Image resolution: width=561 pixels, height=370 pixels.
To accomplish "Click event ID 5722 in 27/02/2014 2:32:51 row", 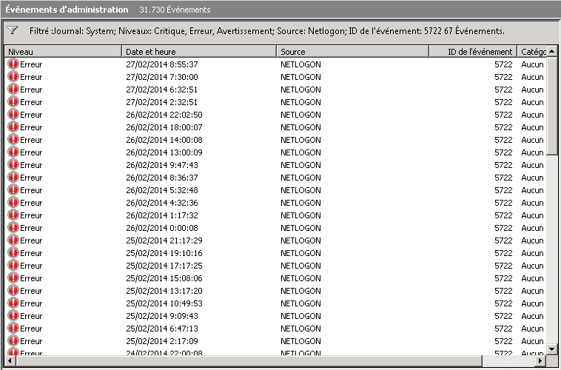I will [x=503, y=102].
